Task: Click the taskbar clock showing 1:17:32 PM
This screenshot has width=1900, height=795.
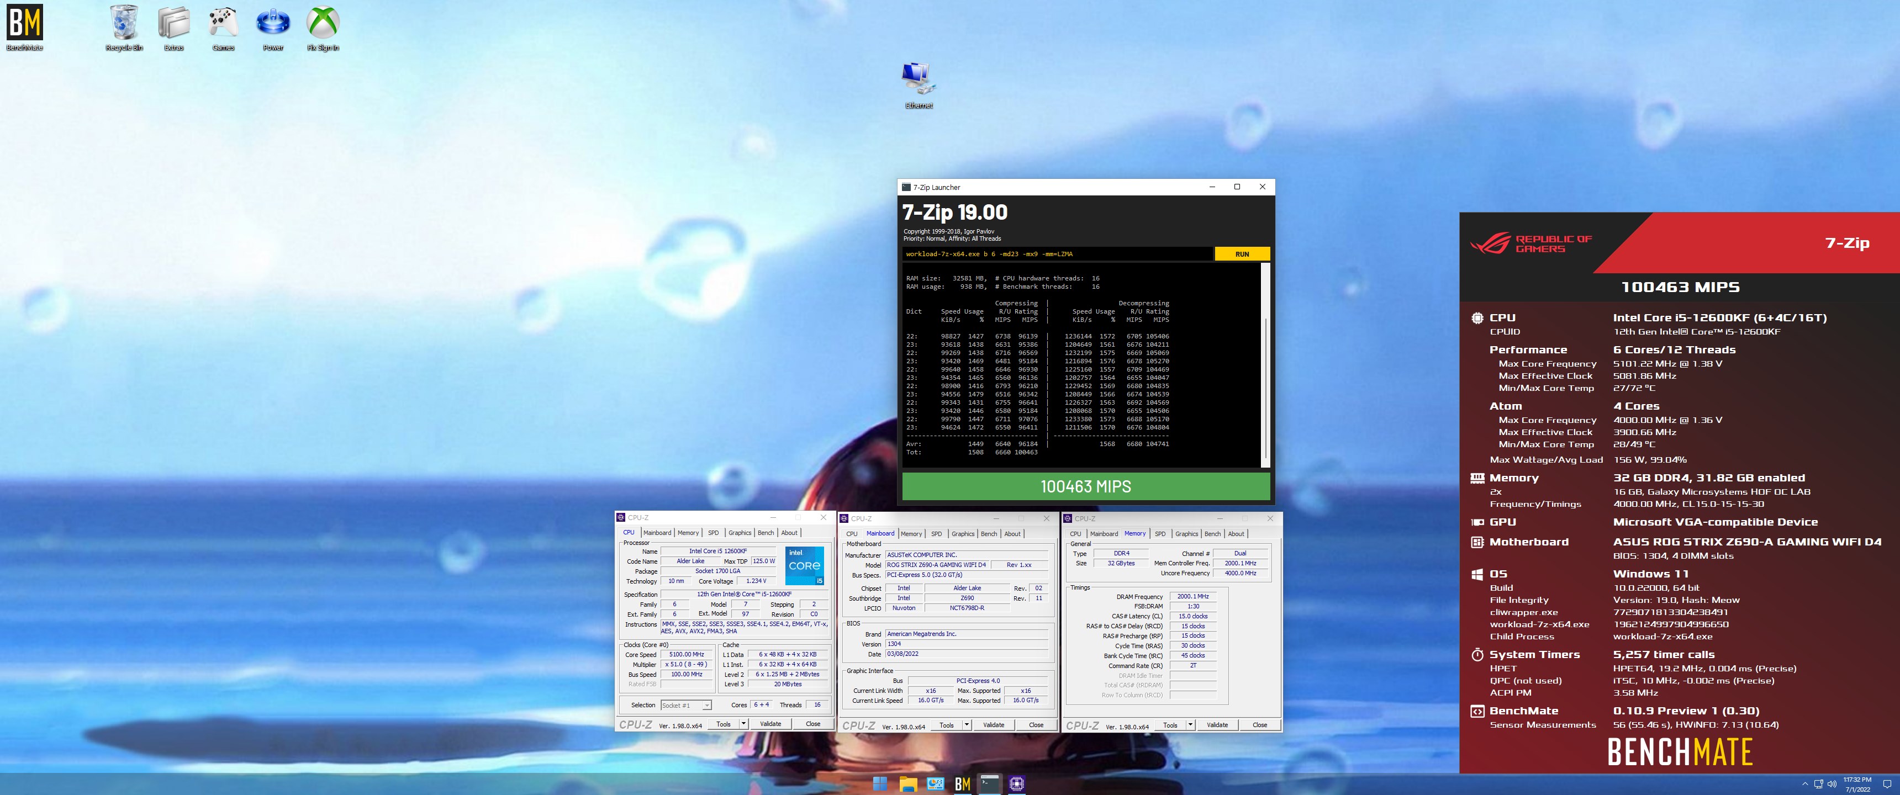Action: [x=1857, y=784]
